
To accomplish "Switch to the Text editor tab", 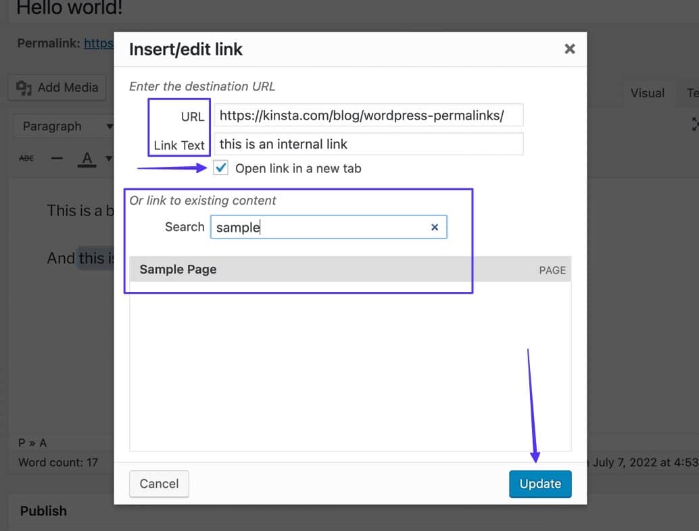I will tap(692, 93).
